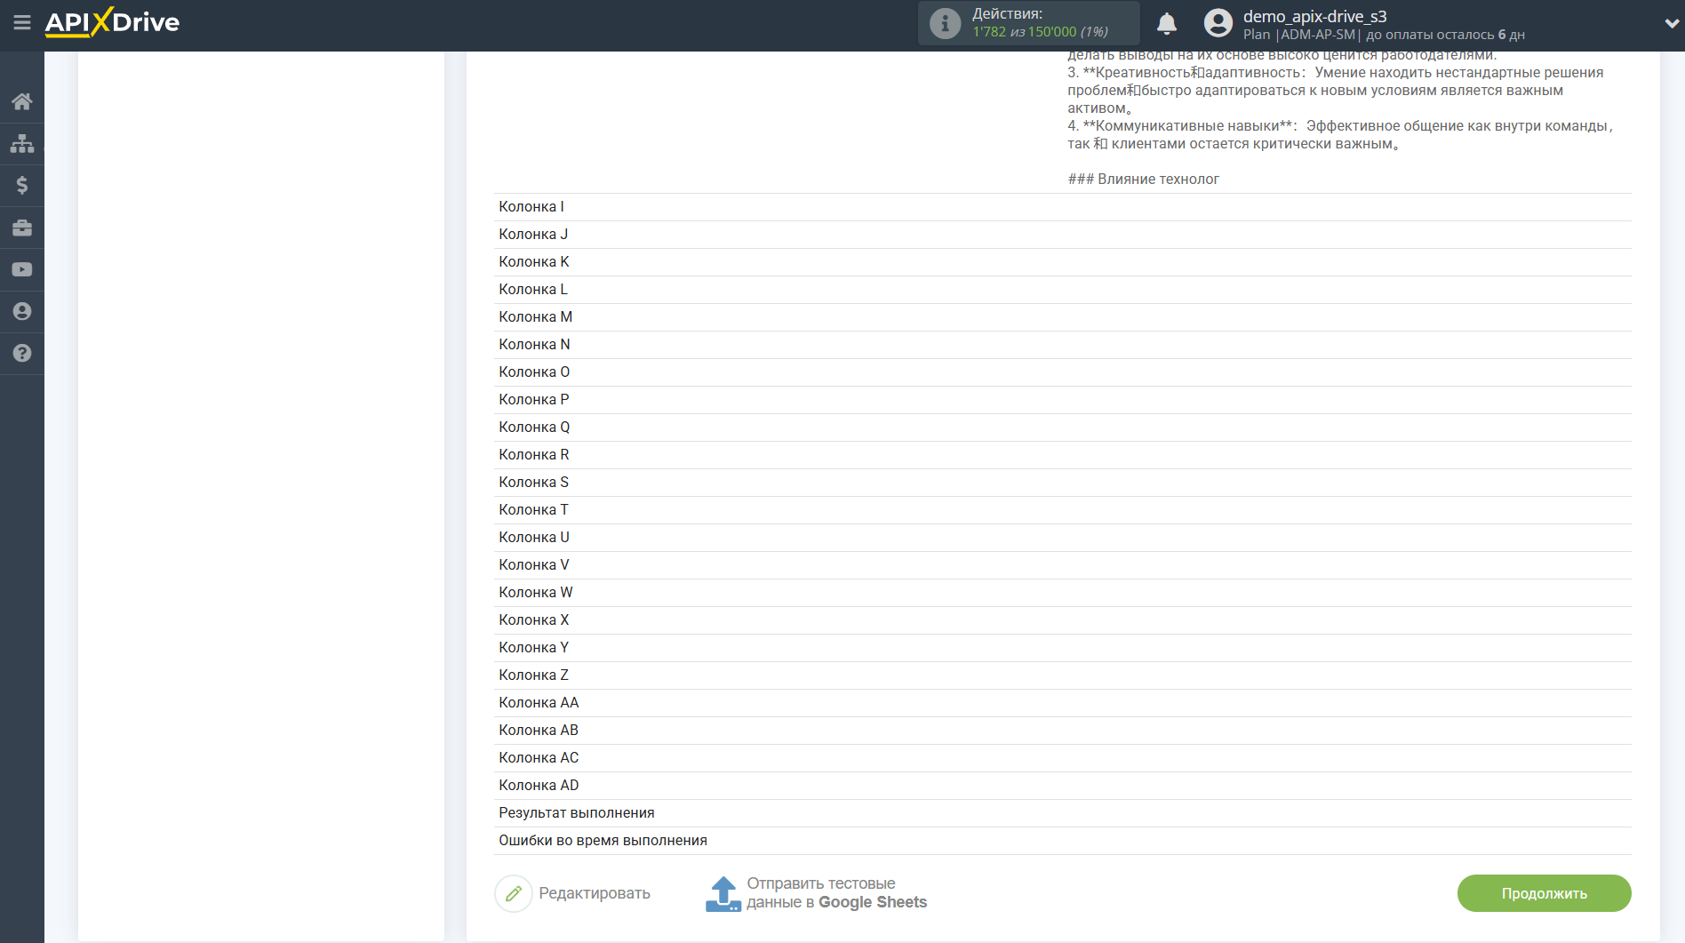Open the YouTube video tutorials icon
This screenshot has height=943, width=1685.
pos(22,269)
